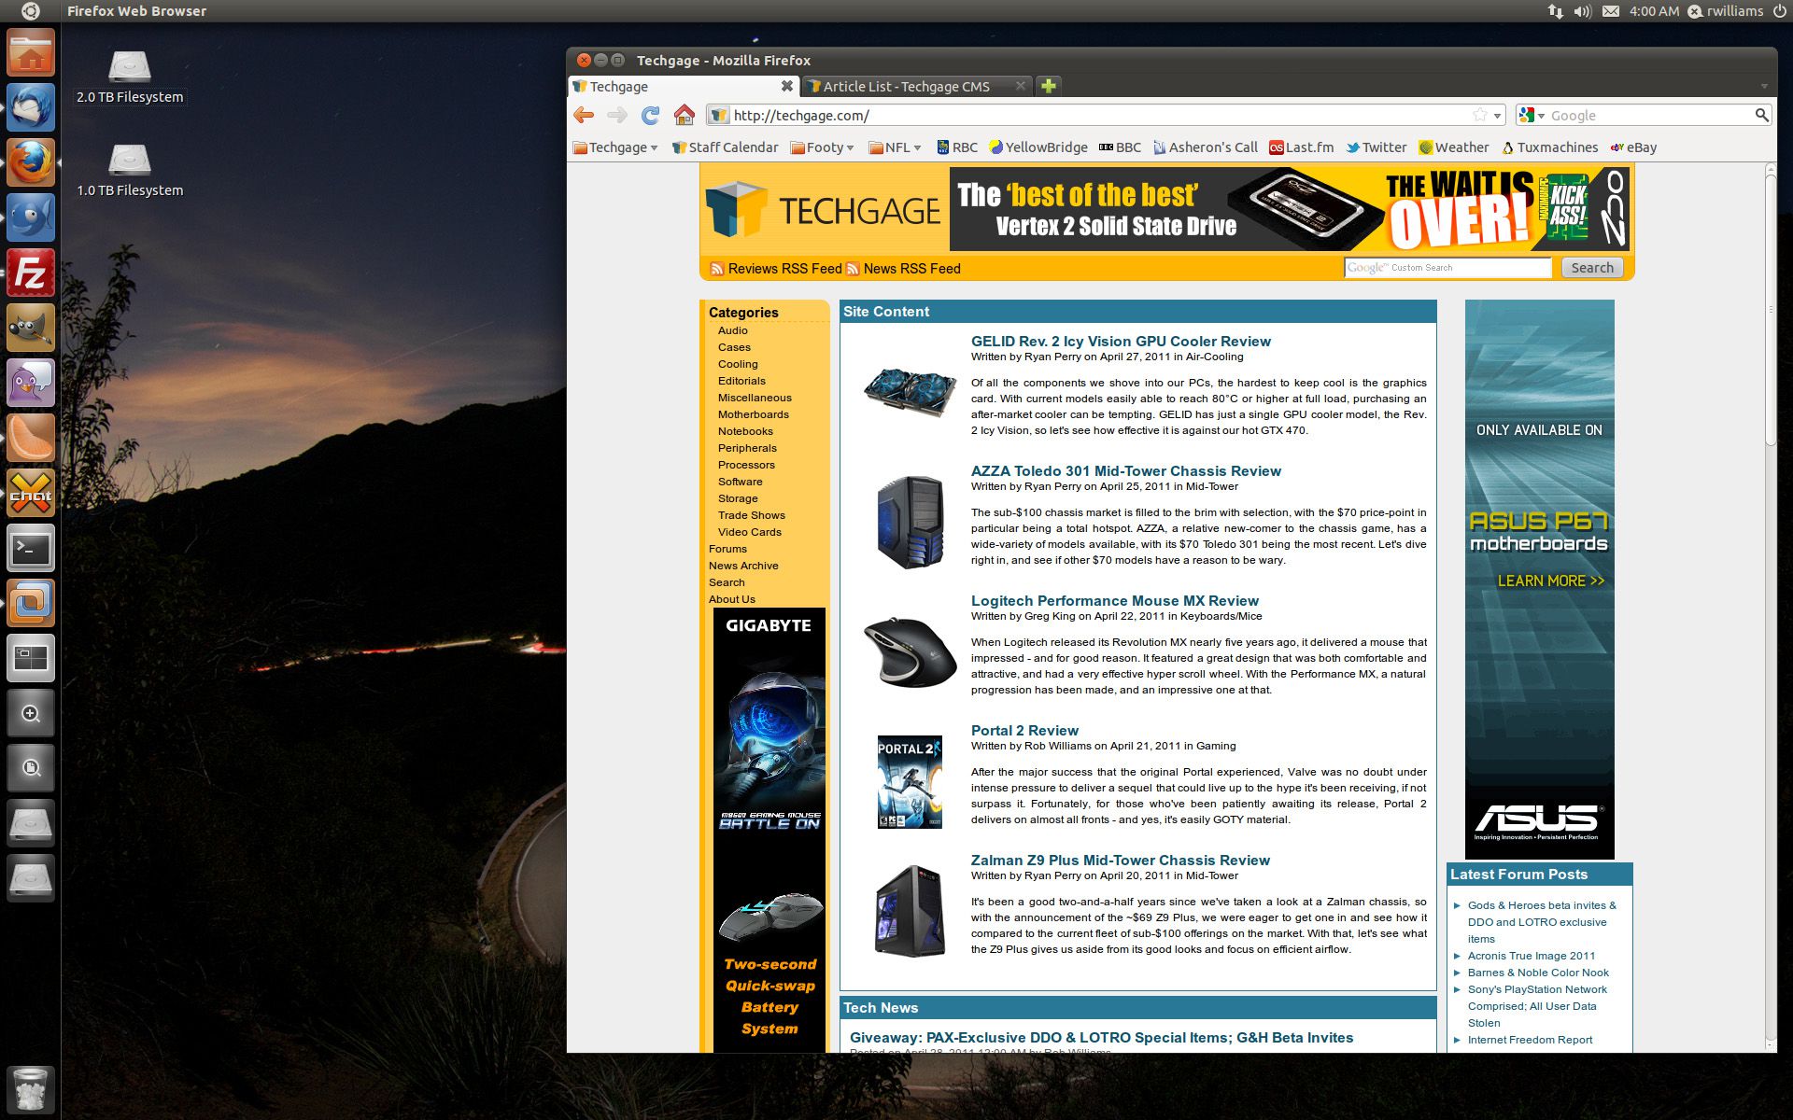The image size is (1793, 1120).
Task: Open the workspace switcher in launcher
Action: point(31,658)
